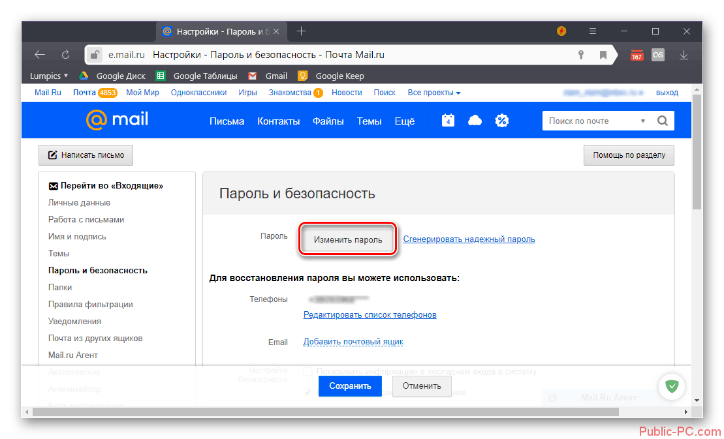Click the magnifier search icon in mail search
The width and height of the screenshot is (724, 439).
click(x=663, y=121)
